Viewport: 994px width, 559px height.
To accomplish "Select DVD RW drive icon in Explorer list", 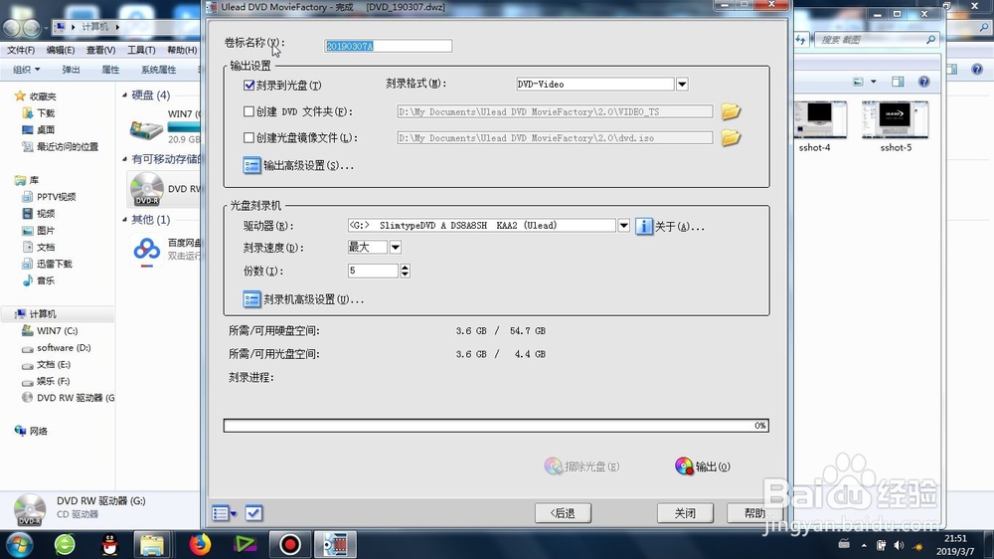I will click(x=146, y=189).
